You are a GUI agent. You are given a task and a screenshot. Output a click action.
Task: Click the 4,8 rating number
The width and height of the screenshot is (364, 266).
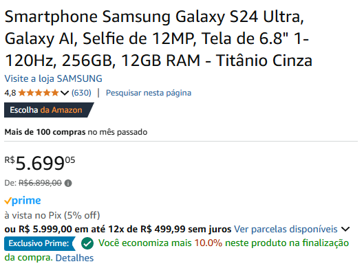tap(10, 93)
